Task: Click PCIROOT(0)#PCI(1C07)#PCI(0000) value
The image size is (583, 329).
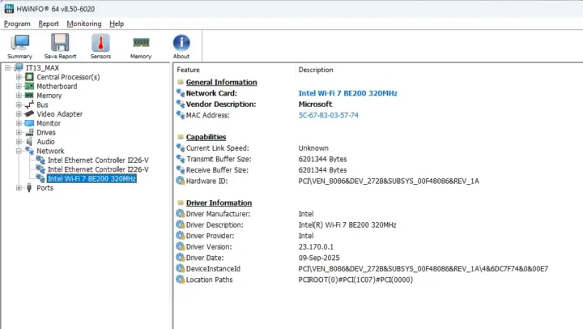Action: 355,280
